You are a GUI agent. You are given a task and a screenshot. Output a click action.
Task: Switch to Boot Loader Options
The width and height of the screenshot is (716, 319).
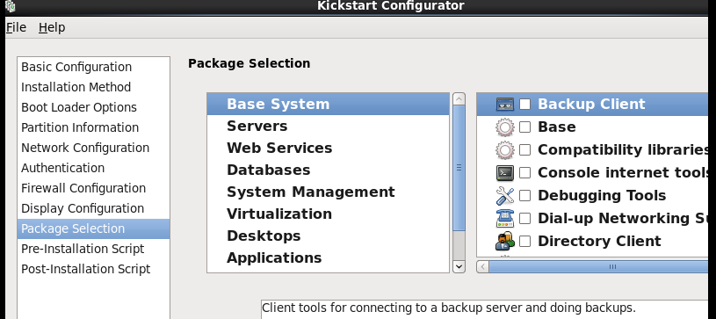coord(93,107)
